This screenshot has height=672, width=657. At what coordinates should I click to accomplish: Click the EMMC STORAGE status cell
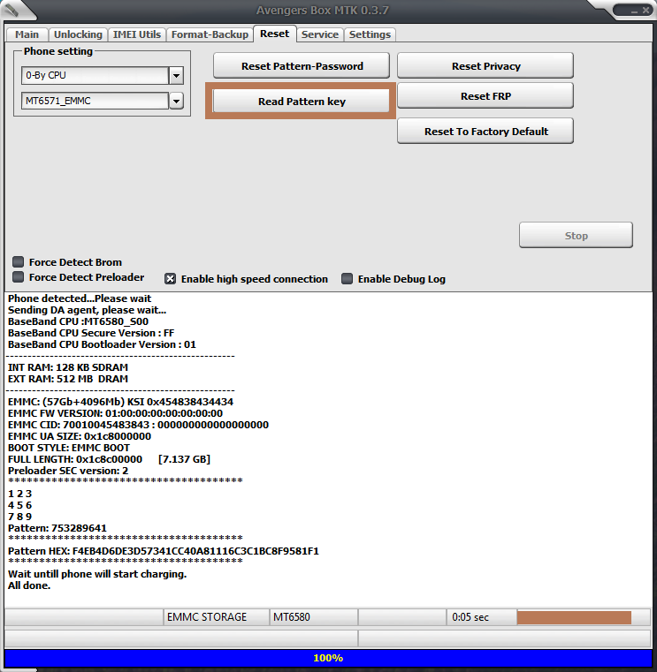217,617
